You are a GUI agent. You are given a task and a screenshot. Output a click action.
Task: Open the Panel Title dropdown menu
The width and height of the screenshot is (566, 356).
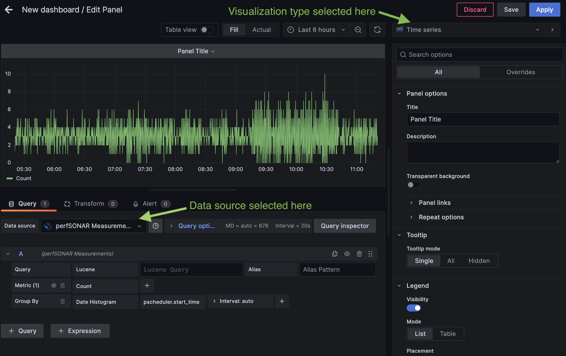(196, 51)
